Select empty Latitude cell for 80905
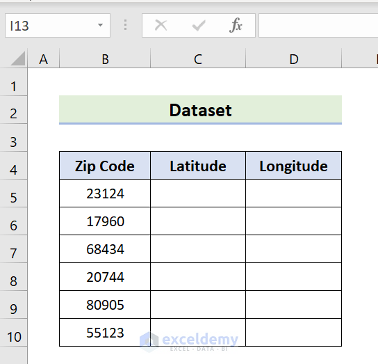 [198, 304]
